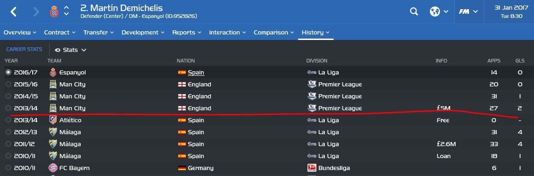534x176 pixels.
Task: Click the Career Stats label
Action: (x=24, y=49)
